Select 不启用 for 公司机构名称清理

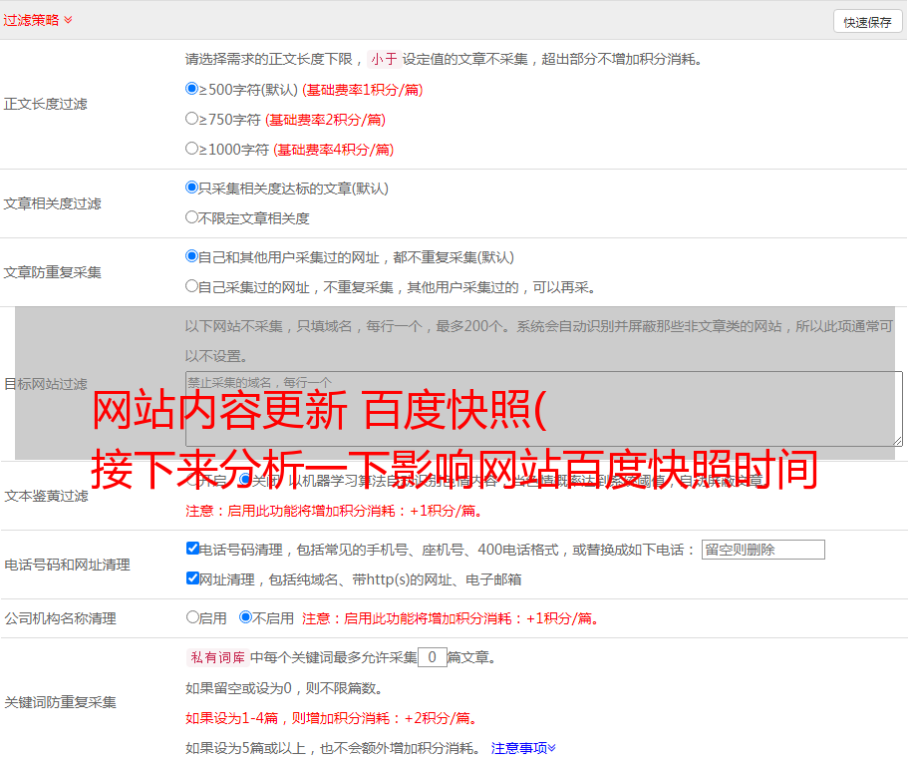click(245, 617)
